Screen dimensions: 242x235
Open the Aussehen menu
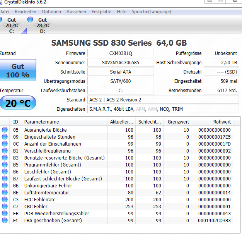click(76, 12)
